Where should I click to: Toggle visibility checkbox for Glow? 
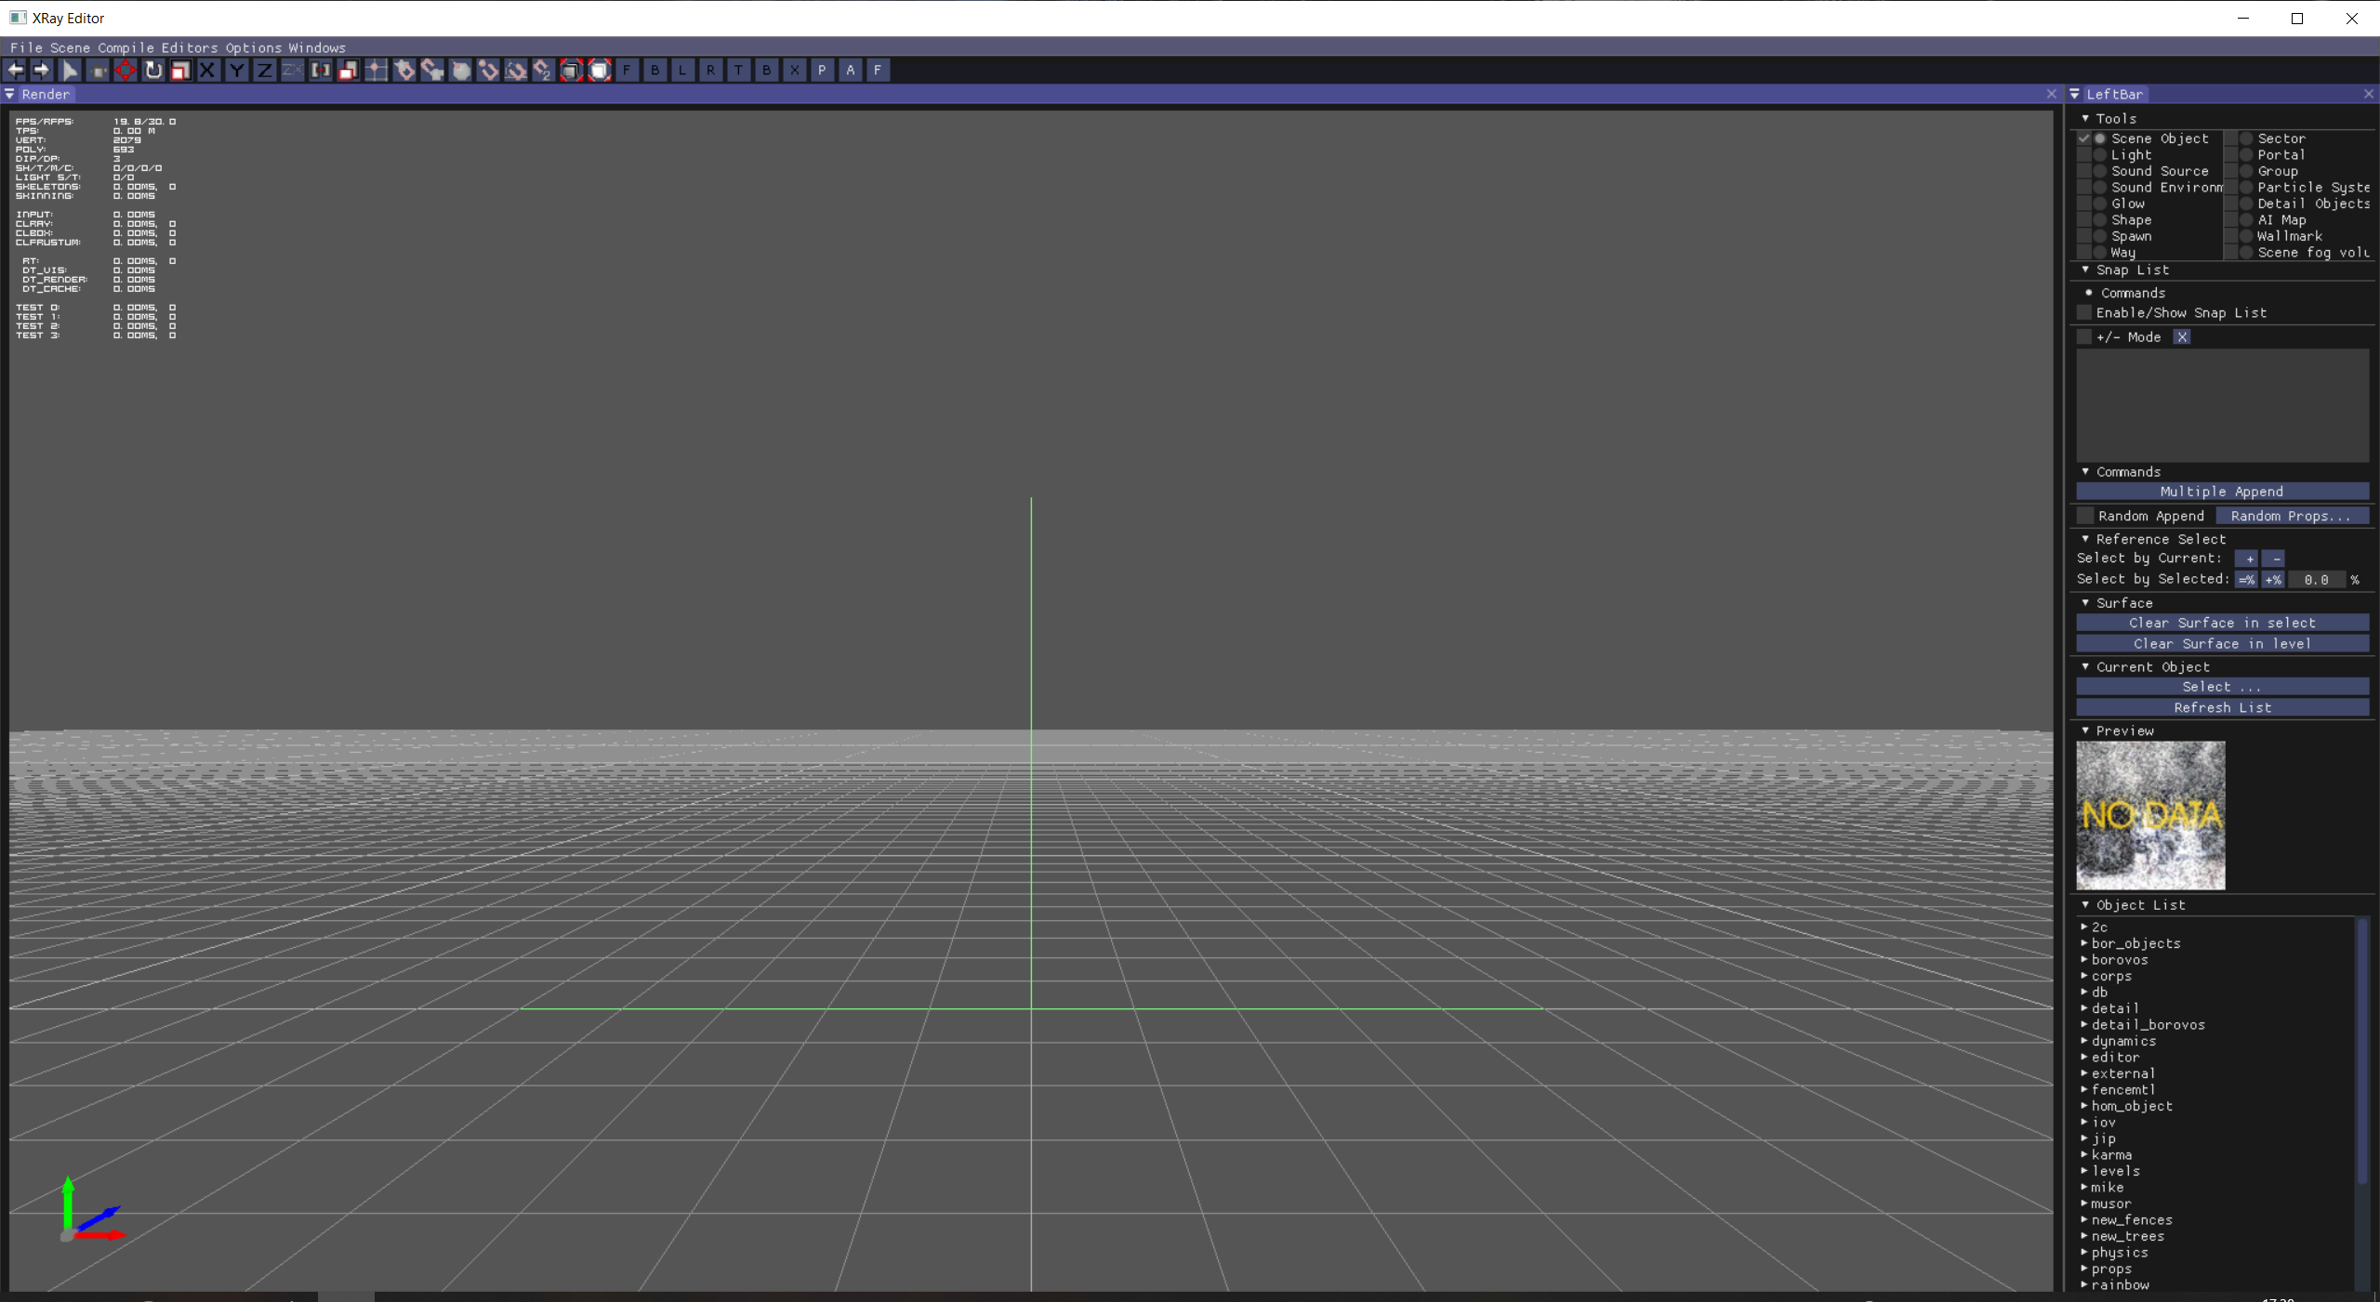coord(2084,204)
